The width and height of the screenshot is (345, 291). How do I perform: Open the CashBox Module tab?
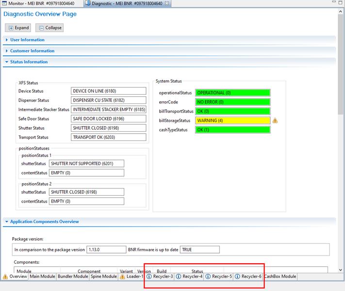pos(280,276)
